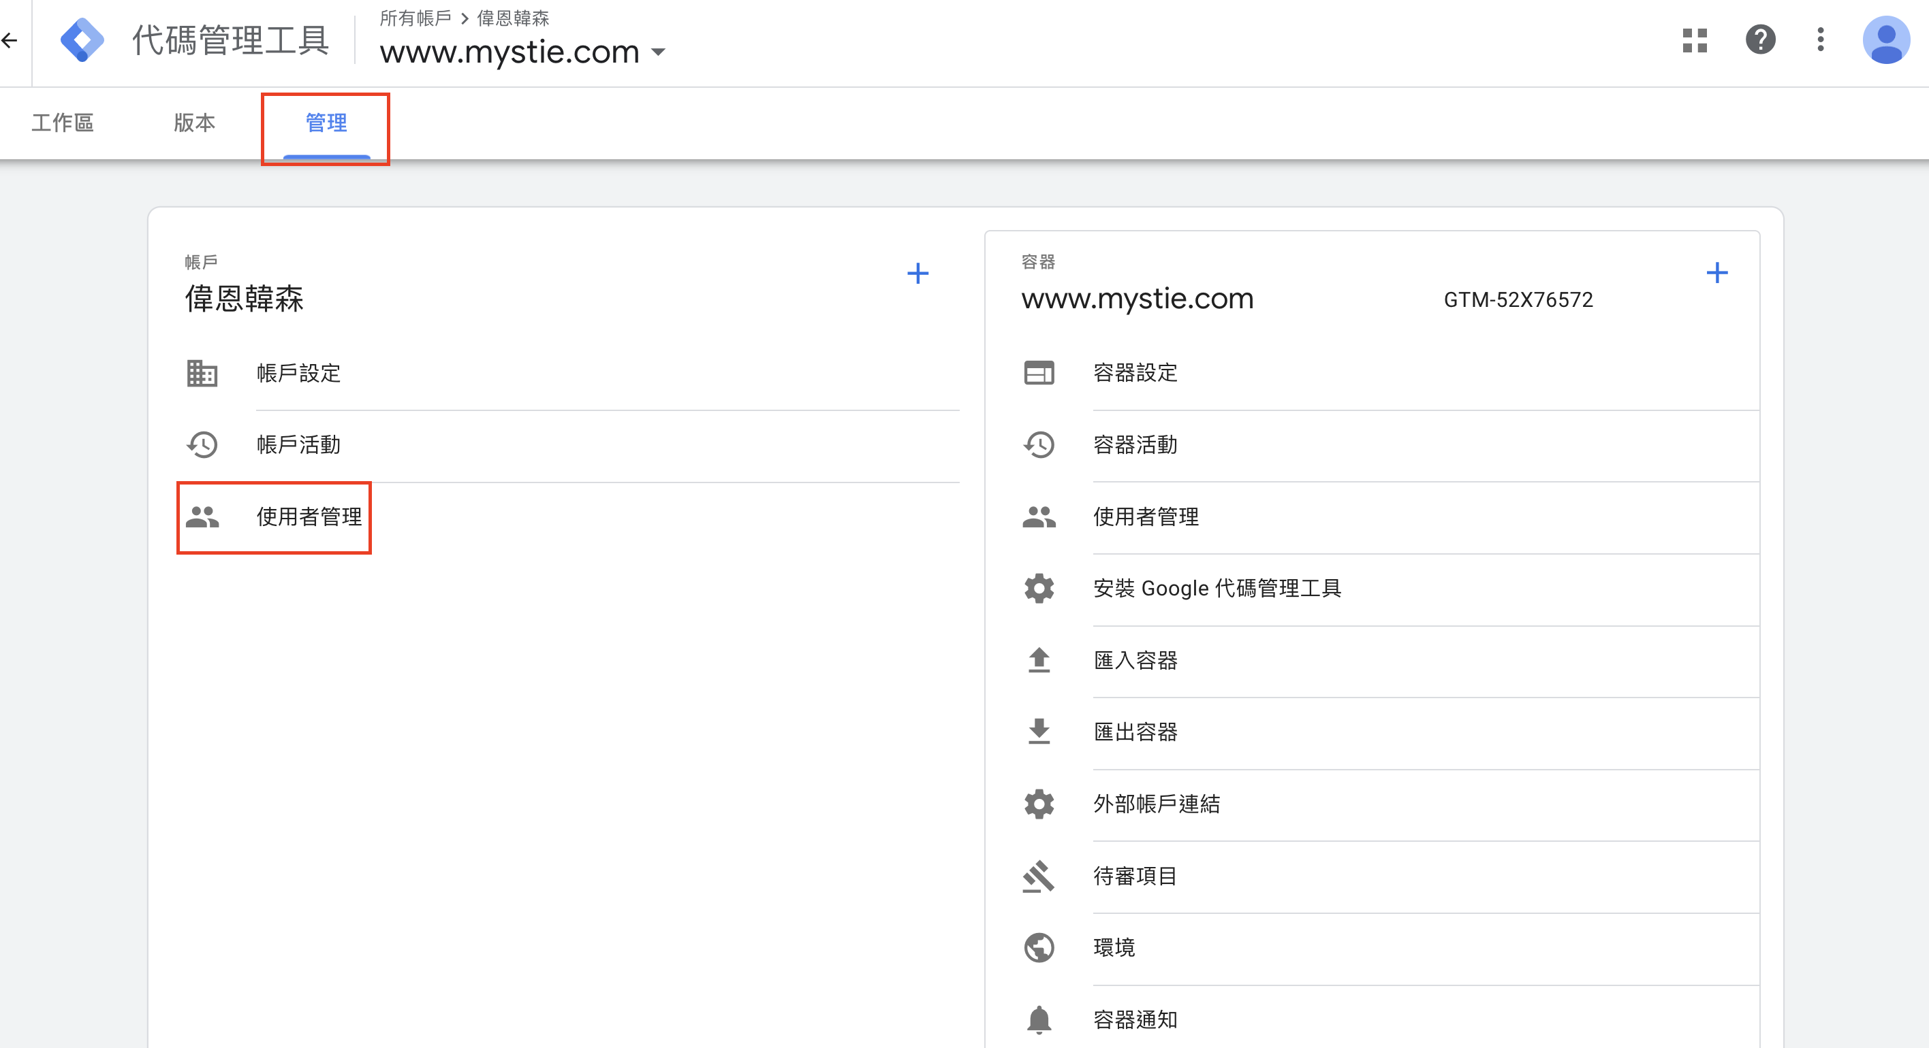Click the people icon beside account 使用者管理
The width and height of the screenshot is (1929, 1048).
coord(202,517)
